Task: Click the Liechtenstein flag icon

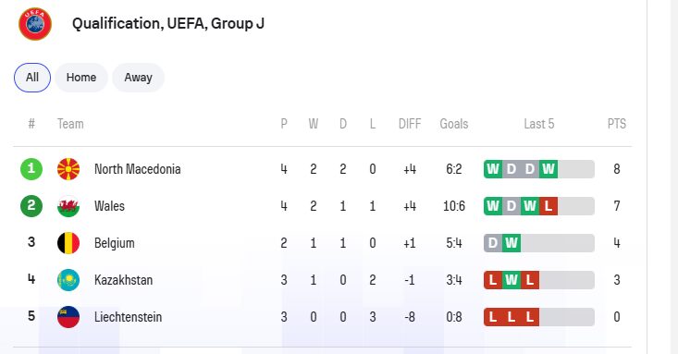Action: click(x=68, y=317)
